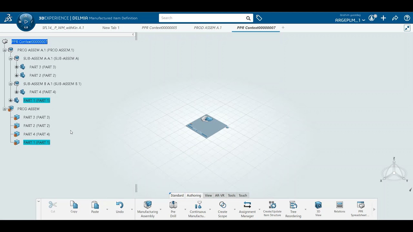Open the 6WTags tag icon
Viewport: 413px width, 232px height.
(259, 18)
